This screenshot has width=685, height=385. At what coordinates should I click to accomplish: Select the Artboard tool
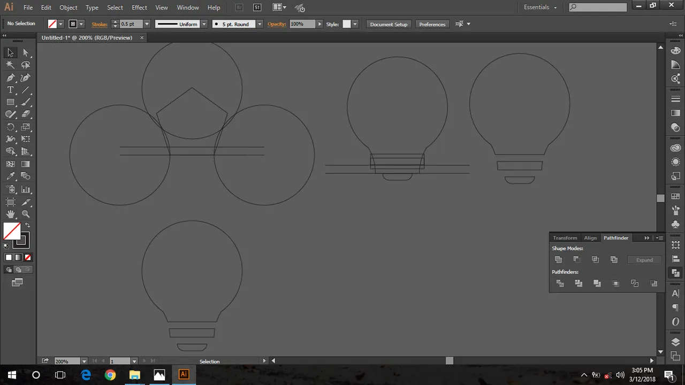pos(10,202)
